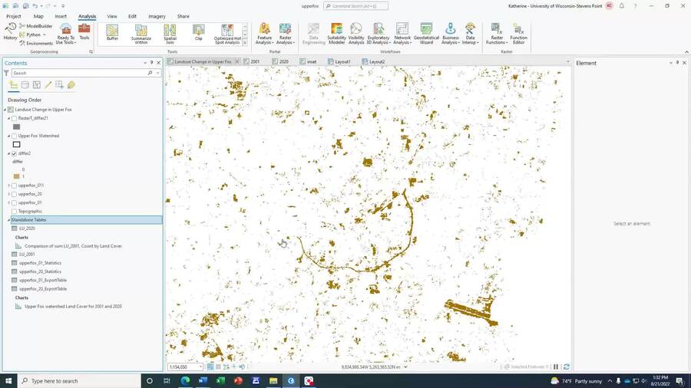This screenshot has height=388, width=691.
Task: Turn on the Topographic basemap layer
Action: click(14, 212)
